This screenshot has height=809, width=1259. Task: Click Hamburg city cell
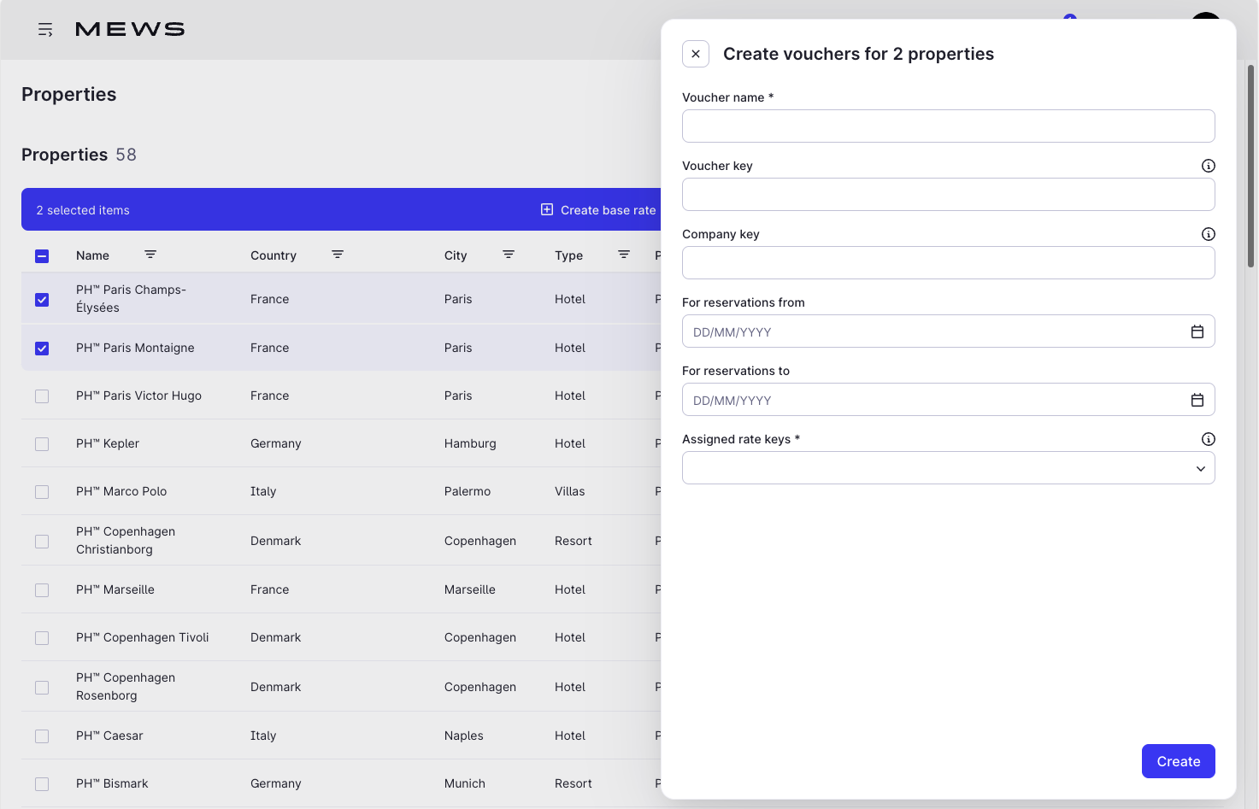(470, 443)
